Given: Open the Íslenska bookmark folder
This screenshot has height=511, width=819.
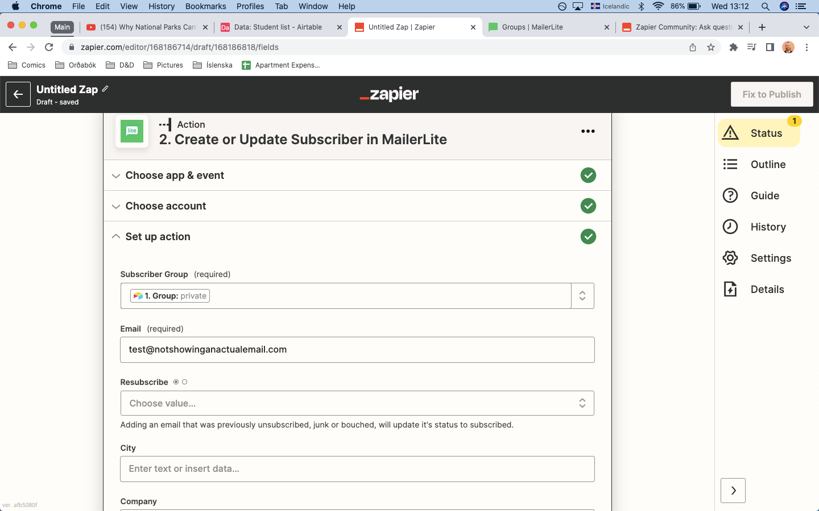Looking at the screenshot, I should 213,65.
